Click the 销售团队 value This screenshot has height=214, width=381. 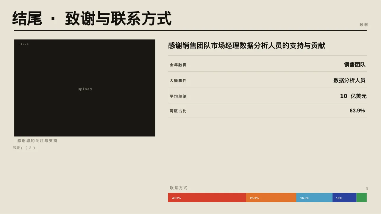355,64
